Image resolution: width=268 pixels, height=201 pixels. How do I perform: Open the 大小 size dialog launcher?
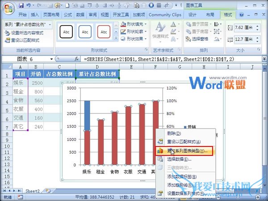259,50
